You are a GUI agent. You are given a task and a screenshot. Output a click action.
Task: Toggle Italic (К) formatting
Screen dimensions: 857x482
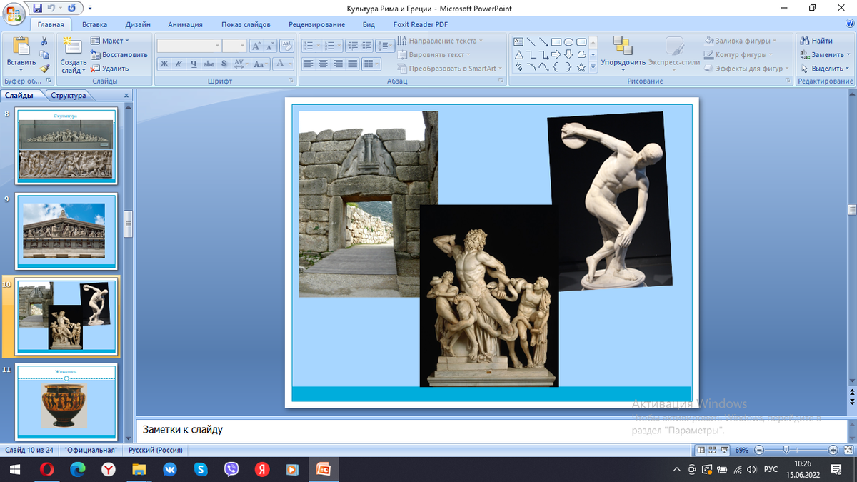click(179, 64)
